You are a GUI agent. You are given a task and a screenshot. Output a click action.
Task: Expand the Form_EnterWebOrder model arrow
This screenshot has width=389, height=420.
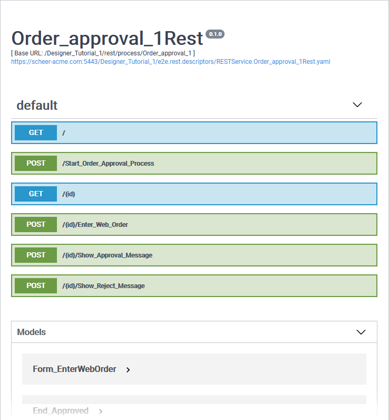click(x=129, y=370)
